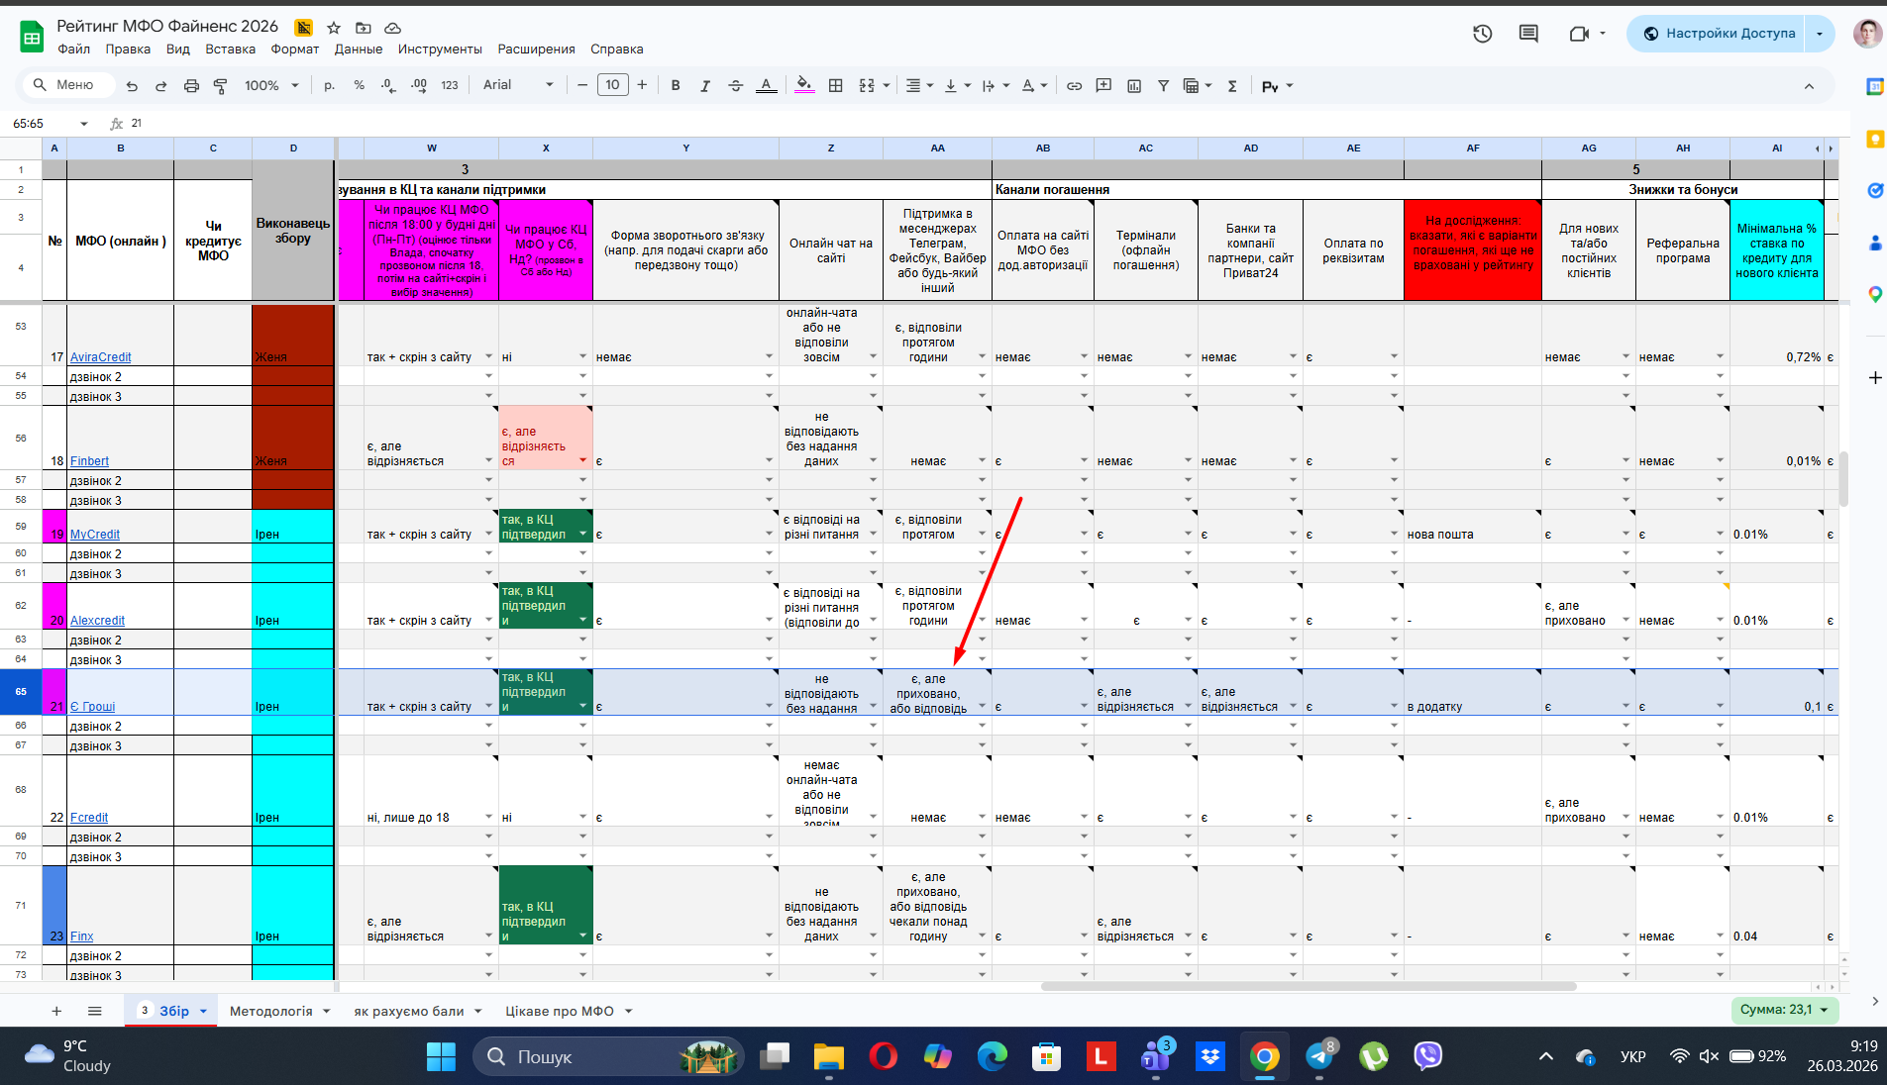Open the fill color picker
The width and height of the screenshot is (1887, 1085).
click(804, 86)
